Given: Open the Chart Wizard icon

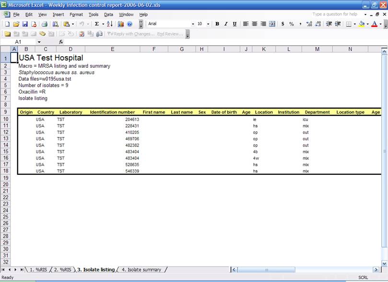Looking at the screenshot, I should [121, 24].
